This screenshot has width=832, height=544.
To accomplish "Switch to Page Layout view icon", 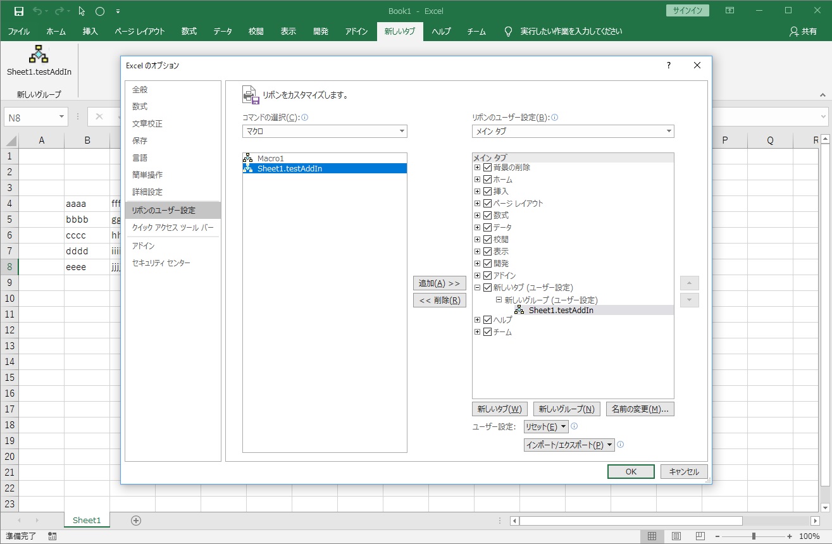I will pyautogui.click(x=676, y=536).
